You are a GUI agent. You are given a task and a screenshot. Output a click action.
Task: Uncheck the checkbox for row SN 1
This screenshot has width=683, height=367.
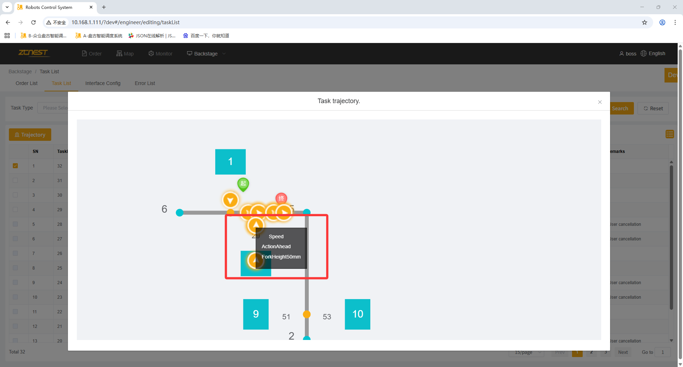pyautogui.click(x=15, y=166)
